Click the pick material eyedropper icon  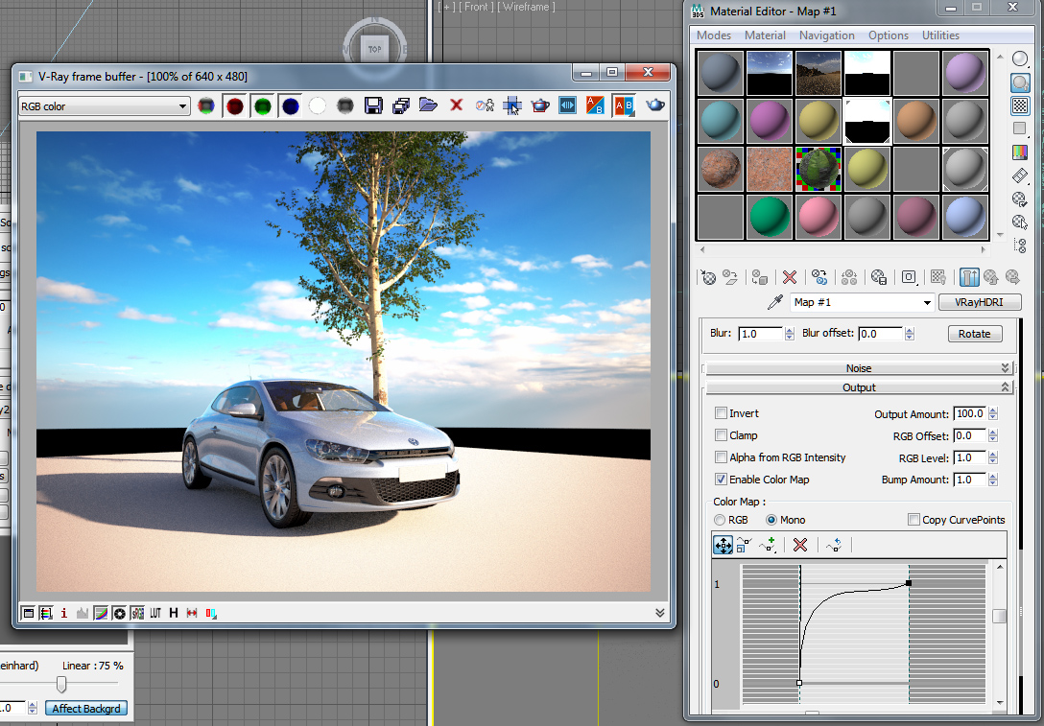[775, 303]
